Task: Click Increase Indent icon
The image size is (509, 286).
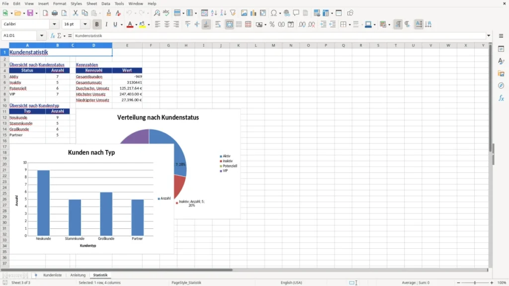Action: tap(323, 24)
